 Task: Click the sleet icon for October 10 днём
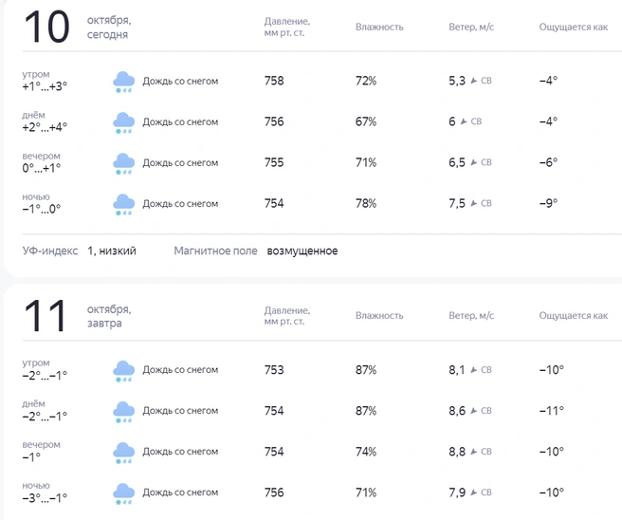(x=123, y=122)
